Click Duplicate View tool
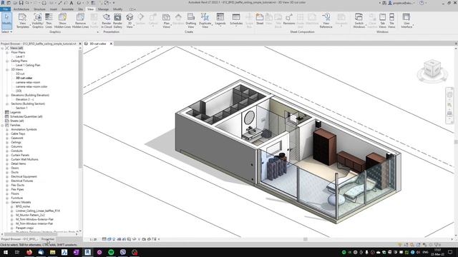This screenshot has width=458, height=257. click(x=205, y=21)
